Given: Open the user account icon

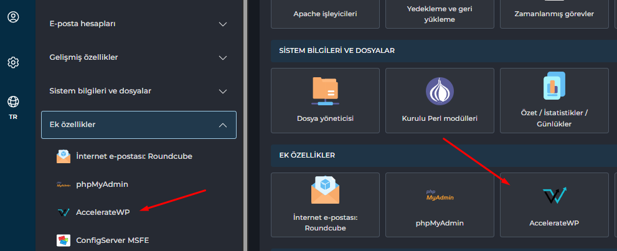Looking at the screenshot, I should coord(13,17).
